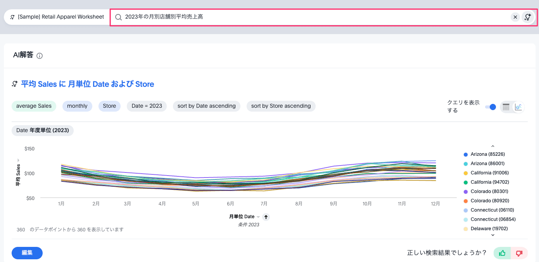Open the info icon beside AI解答

(x=40, y=56)
